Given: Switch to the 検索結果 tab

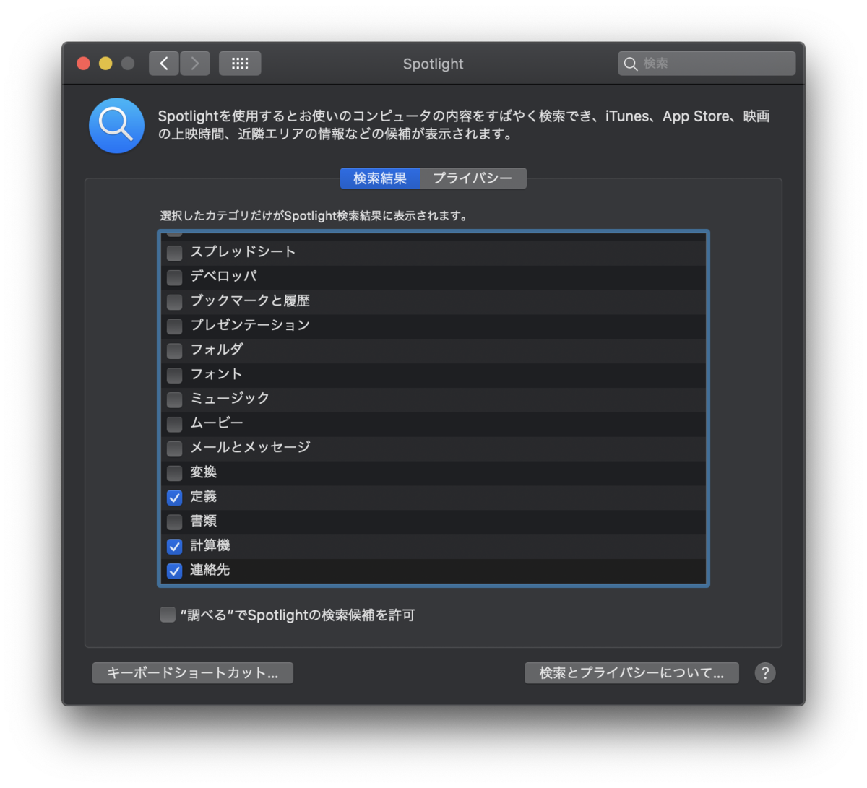Looking at the screenshot, I should pos(380,178).
